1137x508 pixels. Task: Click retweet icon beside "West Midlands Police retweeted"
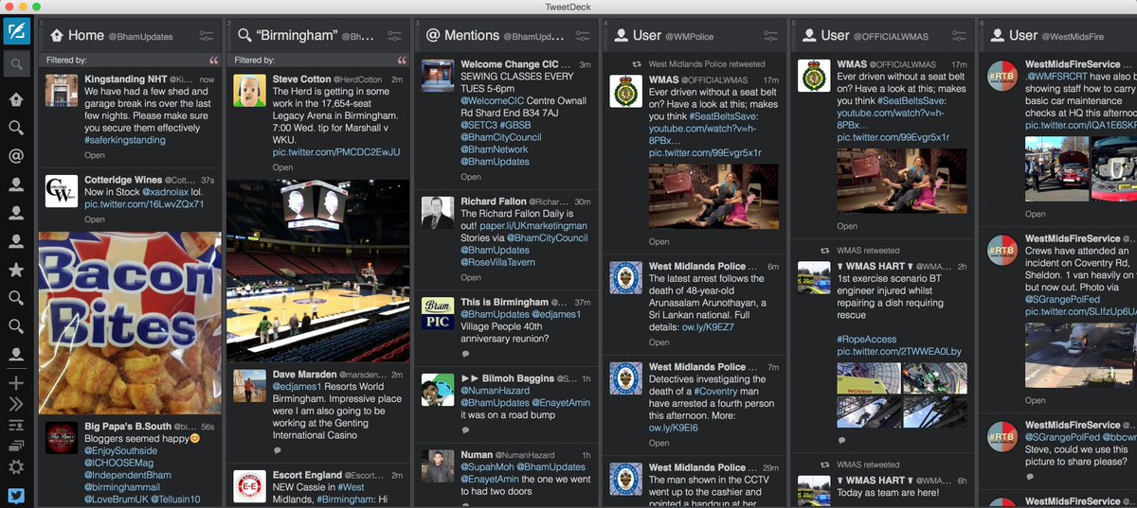point(637,64)
